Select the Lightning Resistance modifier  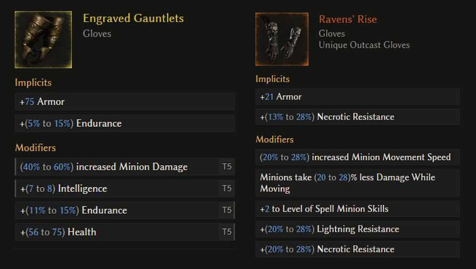[x=357, y=229]
